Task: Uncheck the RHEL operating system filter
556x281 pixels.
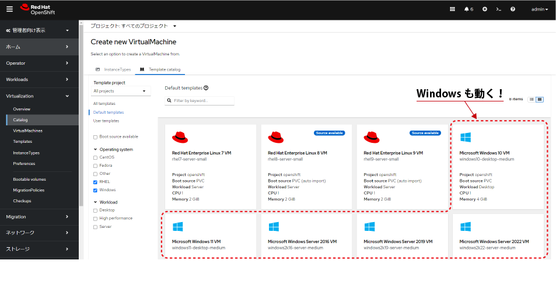Action: (95, 182)
